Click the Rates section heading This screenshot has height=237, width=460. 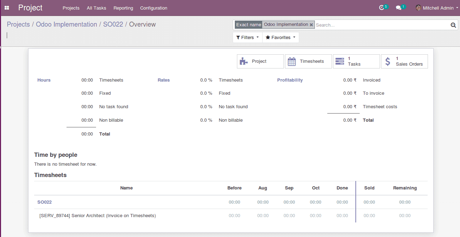164,80
